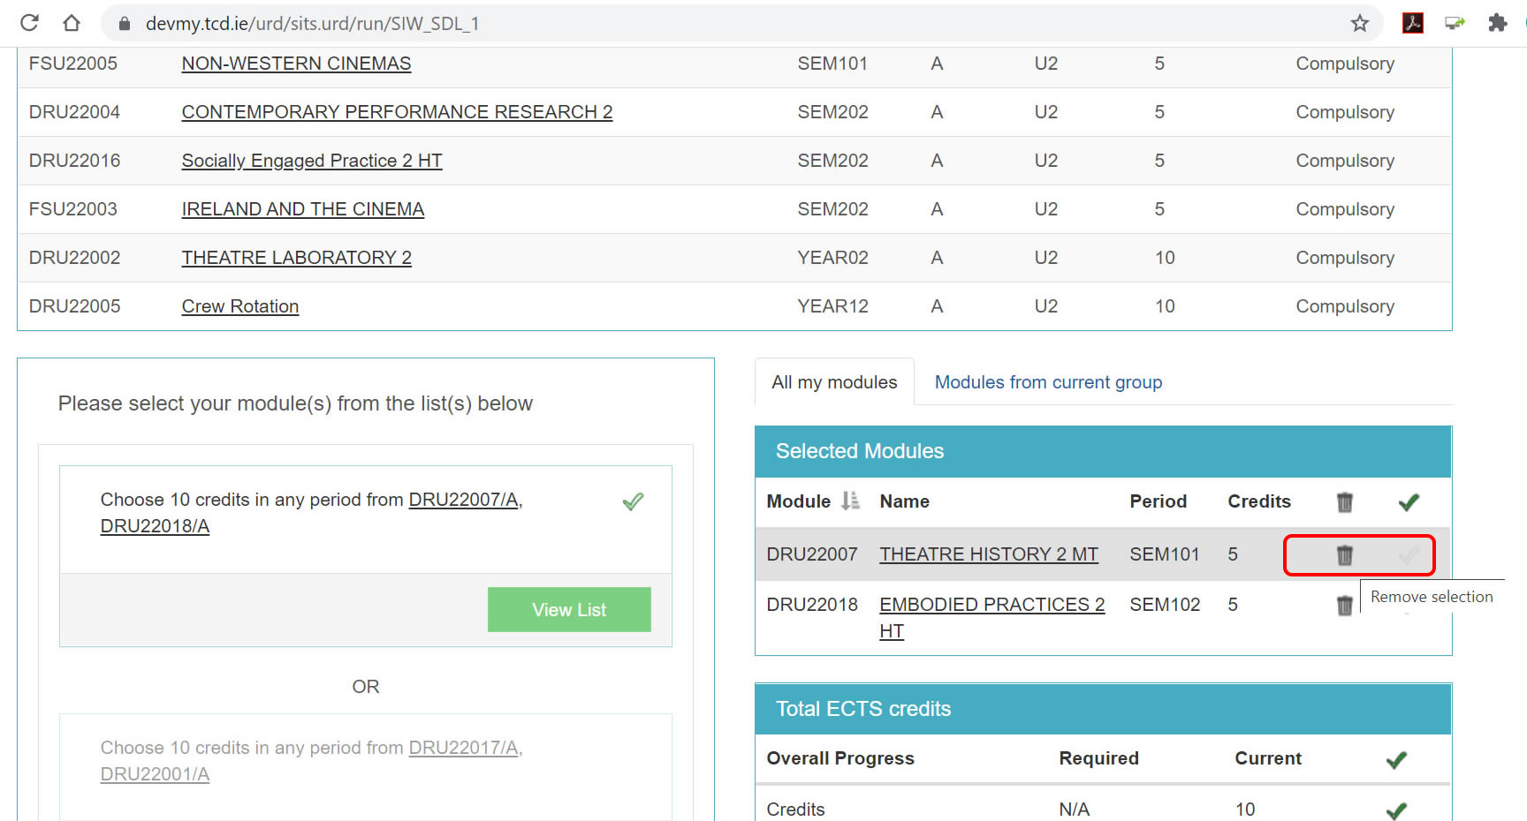Screen dimensions: 1527x821
Task: Select module code FSU22005
Action: 73,64
